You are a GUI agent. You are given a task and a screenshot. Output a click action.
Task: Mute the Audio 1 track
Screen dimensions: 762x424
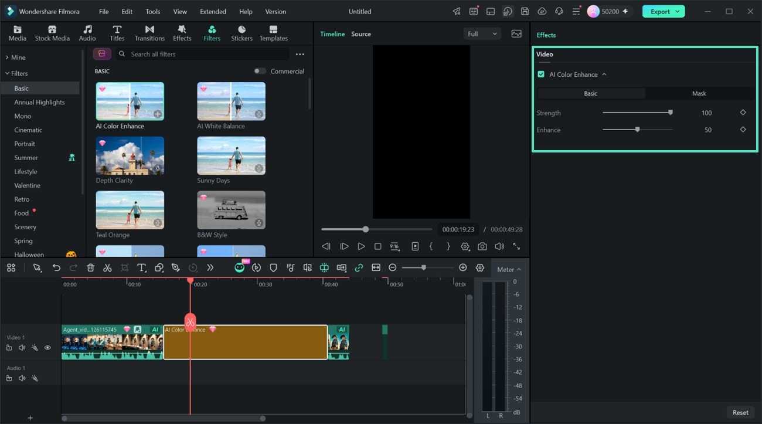(x=22, y=378)
